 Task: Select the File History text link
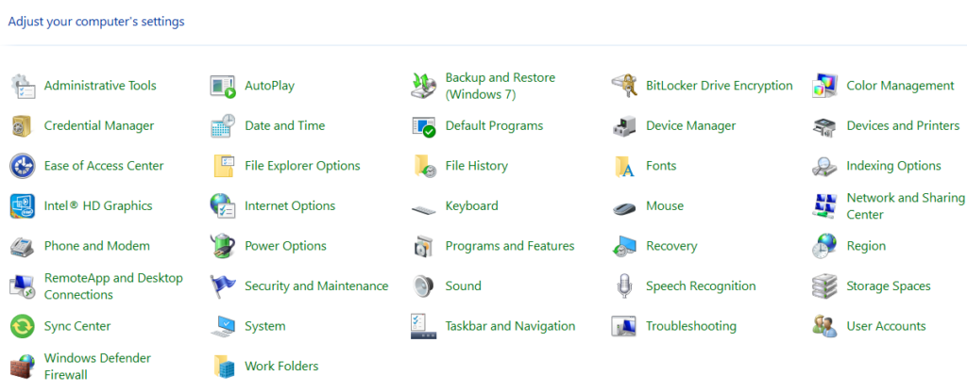[x=477, y=166]
